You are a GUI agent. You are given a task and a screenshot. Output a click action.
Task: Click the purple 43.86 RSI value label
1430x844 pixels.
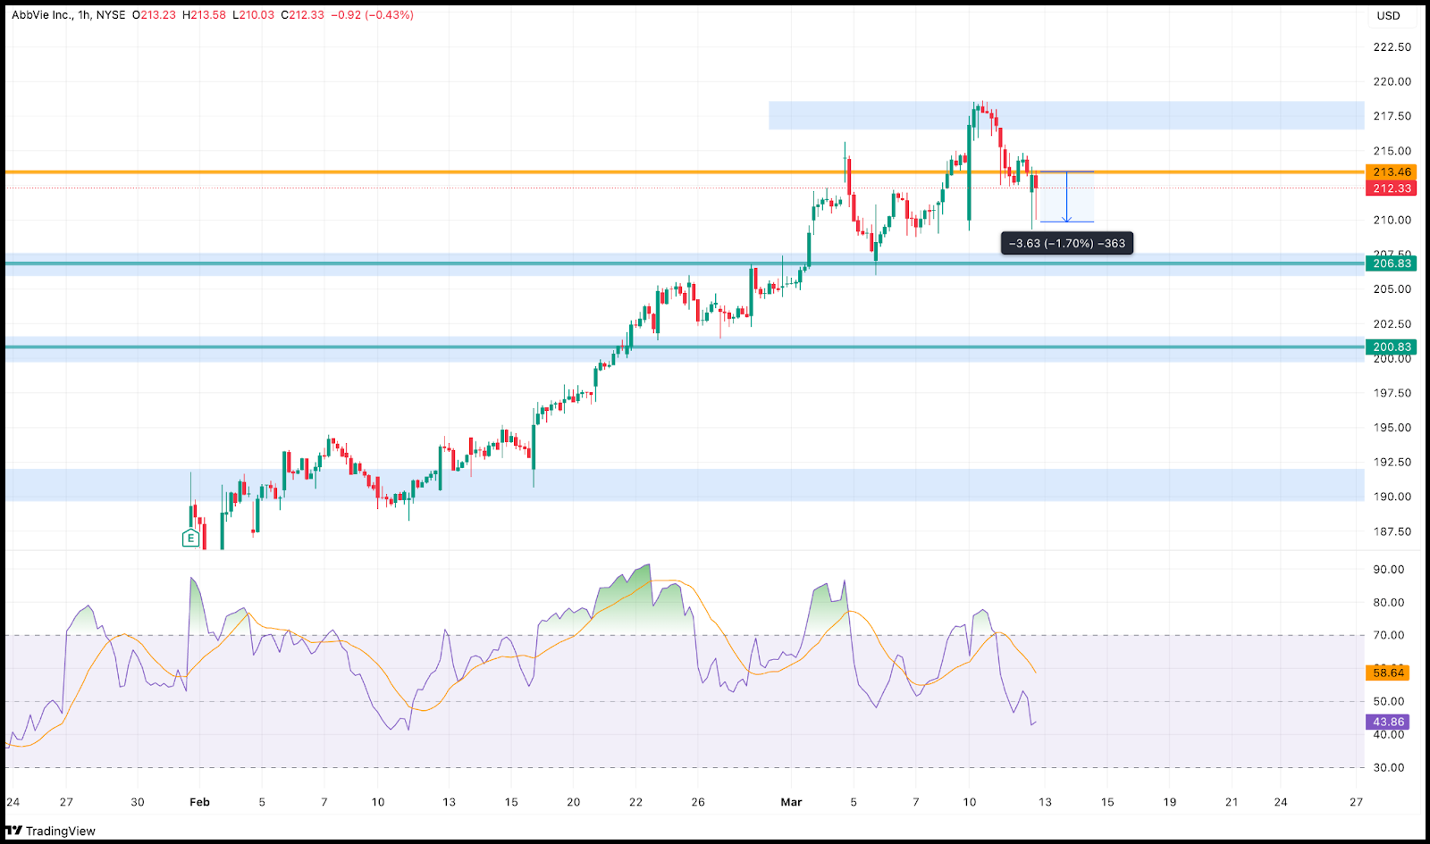click(1388, 722)
